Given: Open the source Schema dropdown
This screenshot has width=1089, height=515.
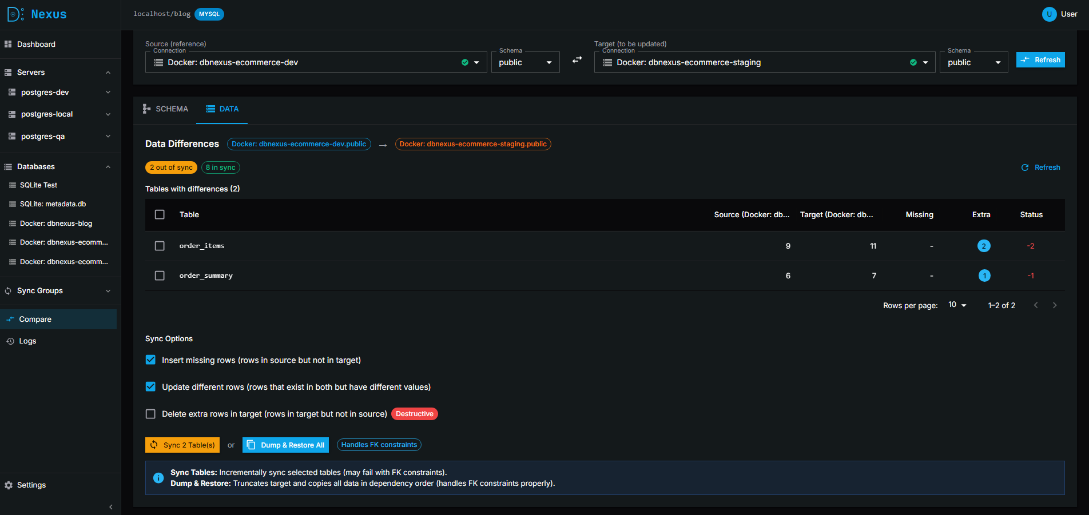Looking at the screenshot, I should [524, 62].
